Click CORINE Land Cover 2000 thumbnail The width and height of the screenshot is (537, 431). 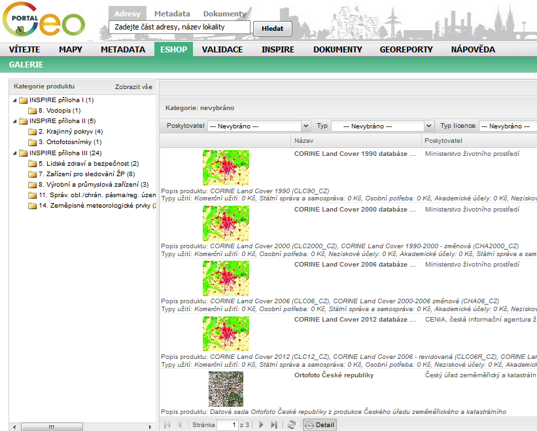226,223
